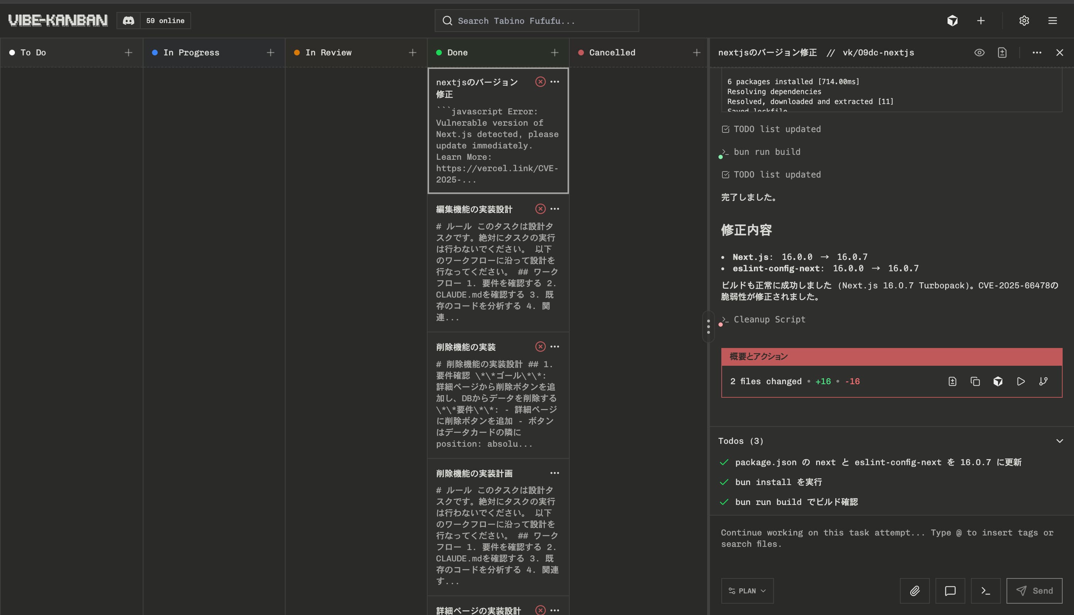
Task: Click the search field for Tabino Fufufu
Action: point(537,20)
